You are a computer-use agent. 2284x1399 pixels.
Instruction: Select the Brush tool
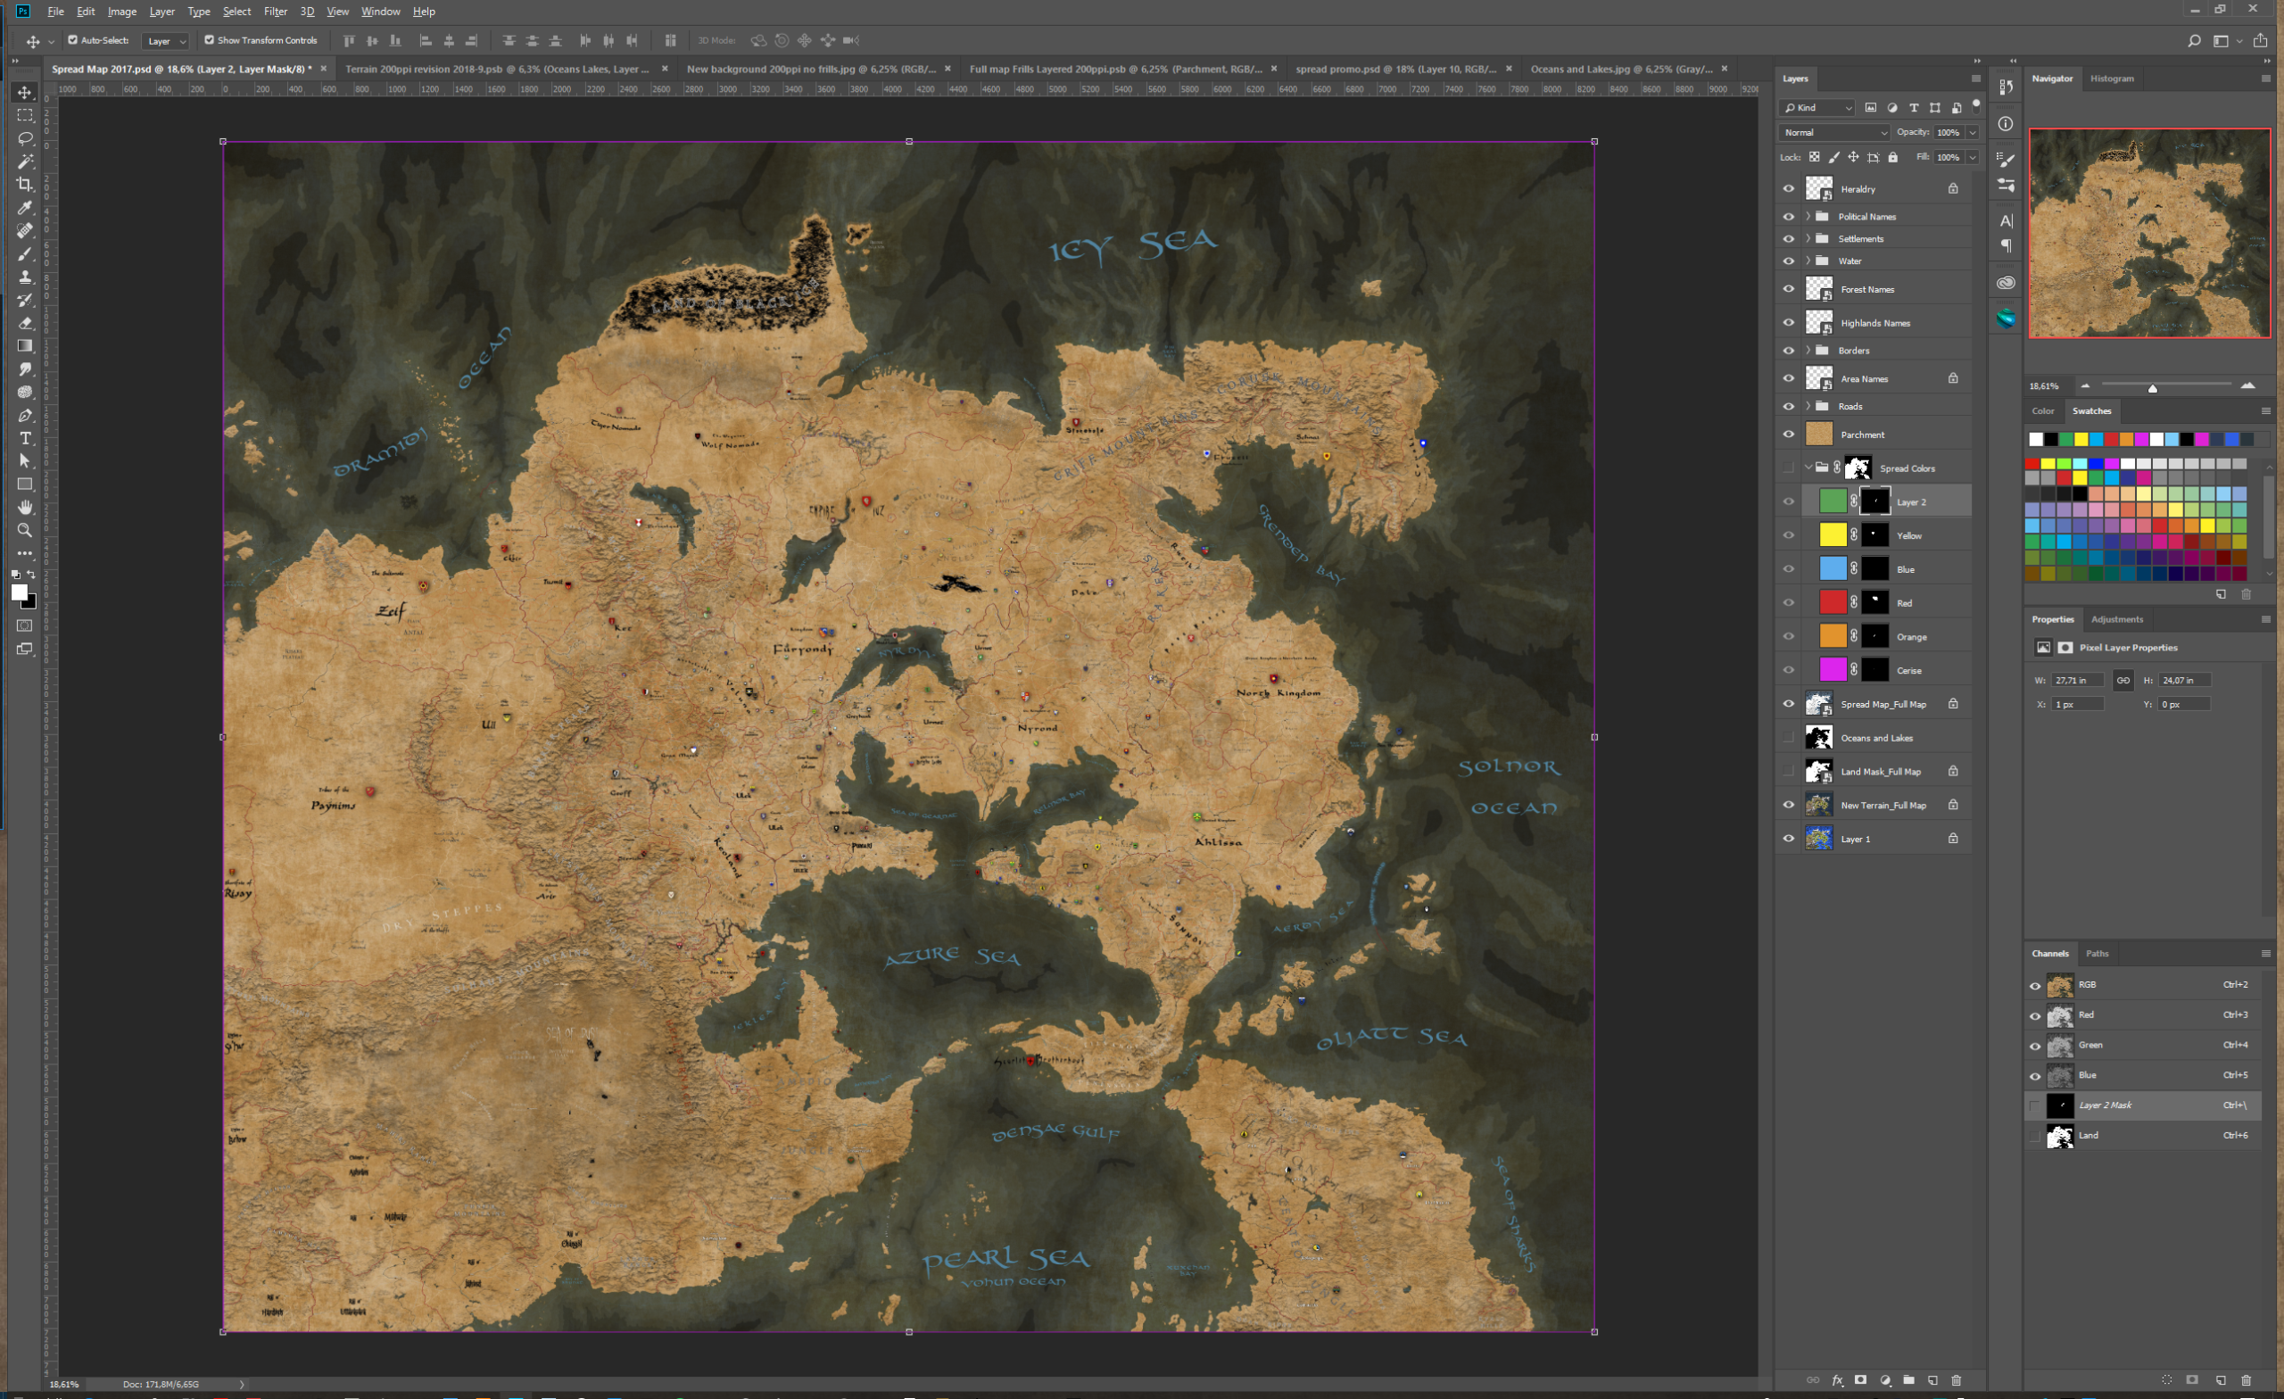25,254
